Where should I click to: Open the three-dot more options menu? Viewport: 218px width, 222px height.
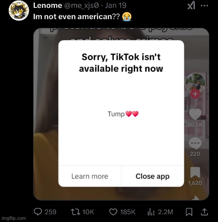coord(204,6)
